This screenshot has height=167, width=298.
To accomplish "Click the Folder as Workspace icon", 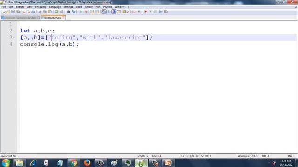I will pos(134,12).
